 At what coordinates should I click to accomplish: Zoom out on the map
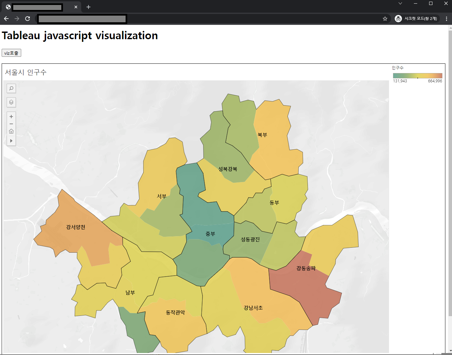(11, 124)
